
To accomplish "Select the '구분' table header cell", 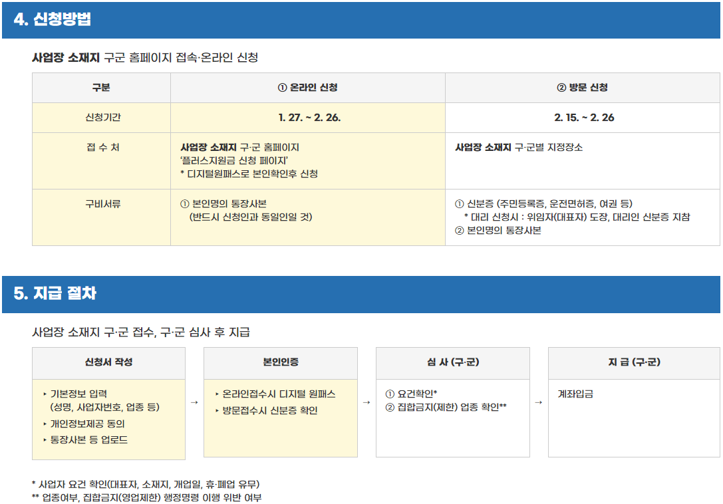I will (101, 88).
